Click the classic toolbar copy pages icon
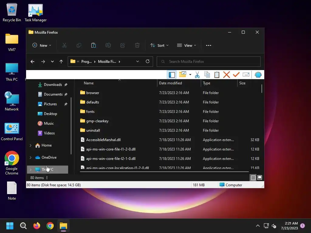311x233 pixels. click(x=207, y=75)
